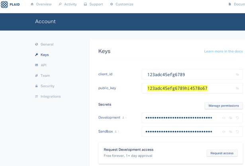Click the Keys key icon
This screenshot has width=245, height=166.
[37, 55]
